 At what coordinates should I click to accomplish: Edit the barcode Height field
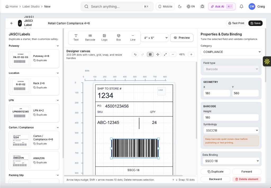(x=231, y=118)
